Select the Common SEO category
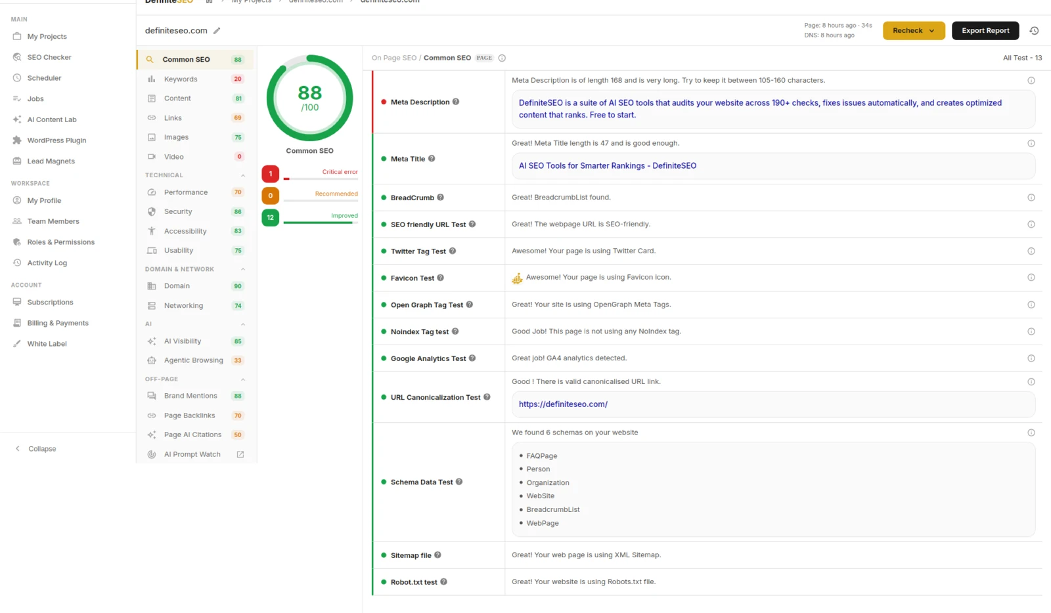Image resolution: width=1051 pixels, height=613 pixels. click(x=196, y=59)
